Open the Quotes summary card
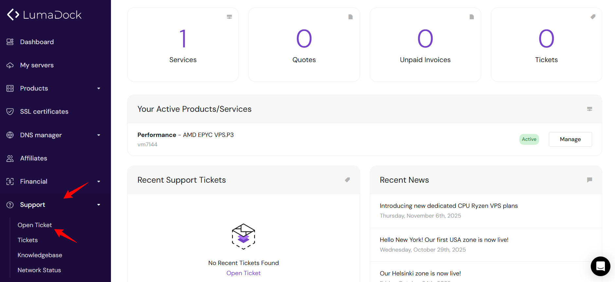 point(304,45)
